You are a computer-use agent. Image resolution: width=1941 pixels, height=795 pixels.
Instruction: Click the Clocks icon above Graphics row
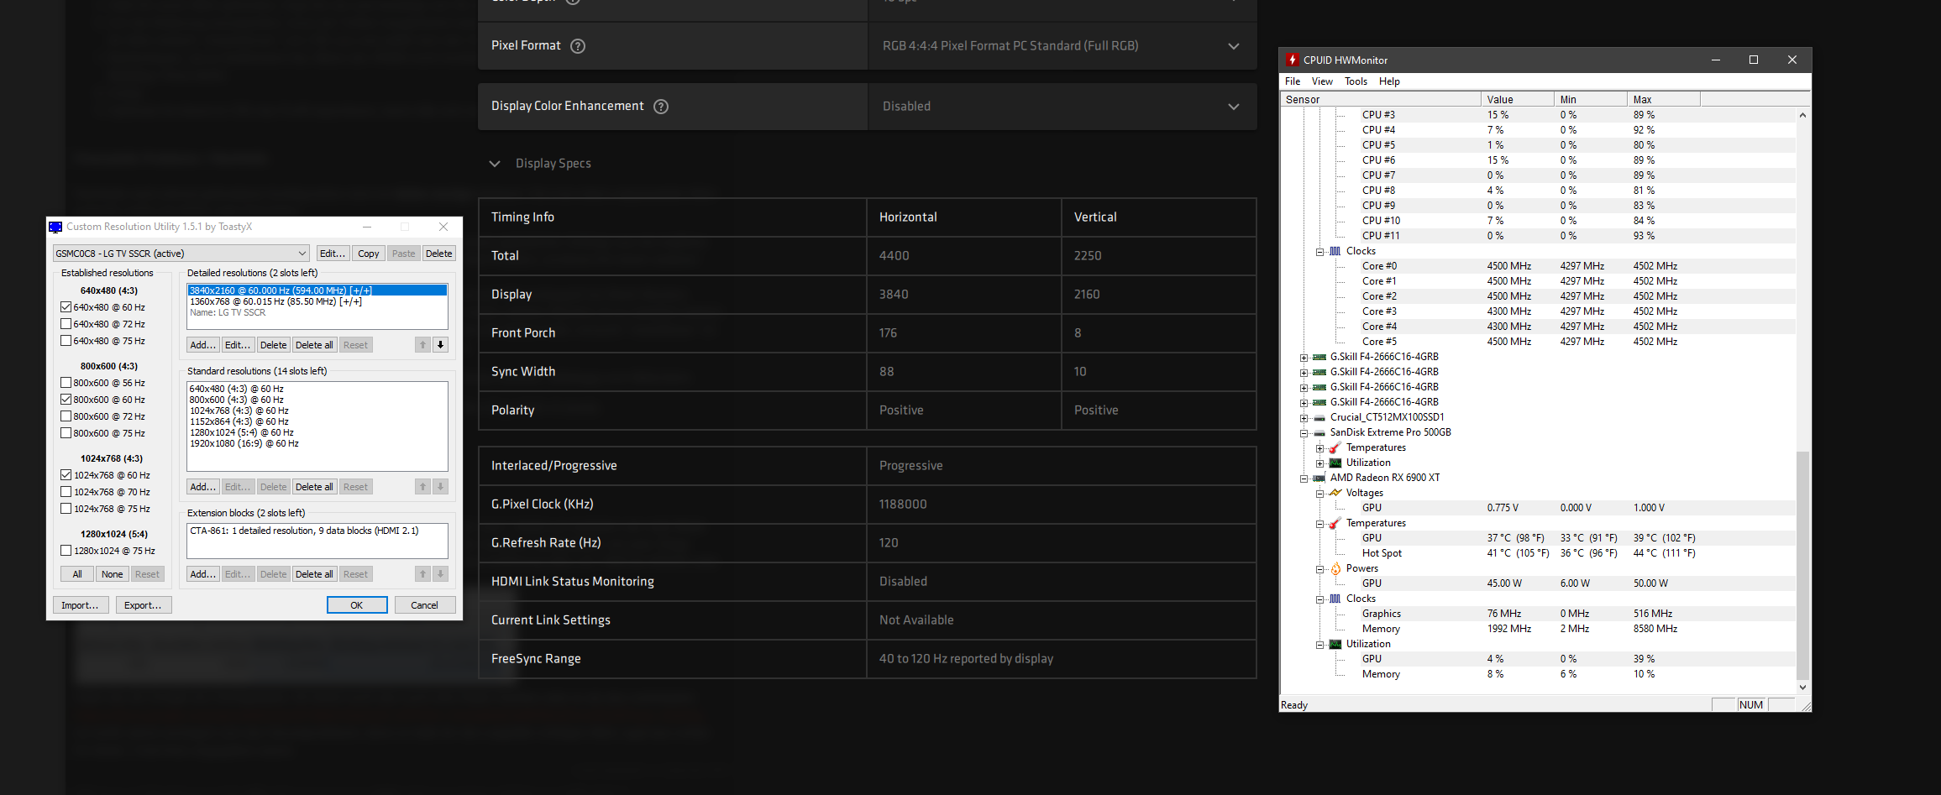point(1335,599)
